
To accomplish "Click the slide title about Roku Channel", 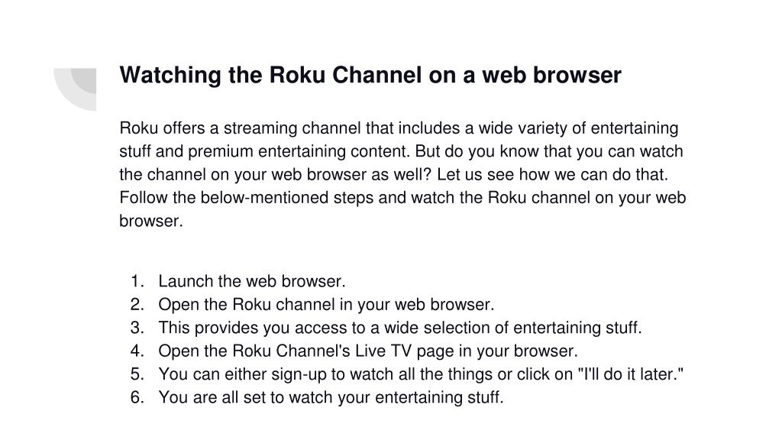I will click(370, 76).
